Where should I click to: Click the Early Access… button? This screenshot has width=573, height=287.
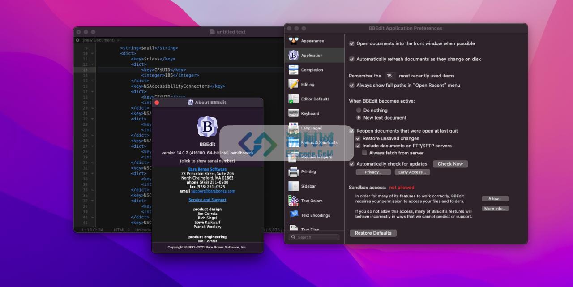point(412,172)
